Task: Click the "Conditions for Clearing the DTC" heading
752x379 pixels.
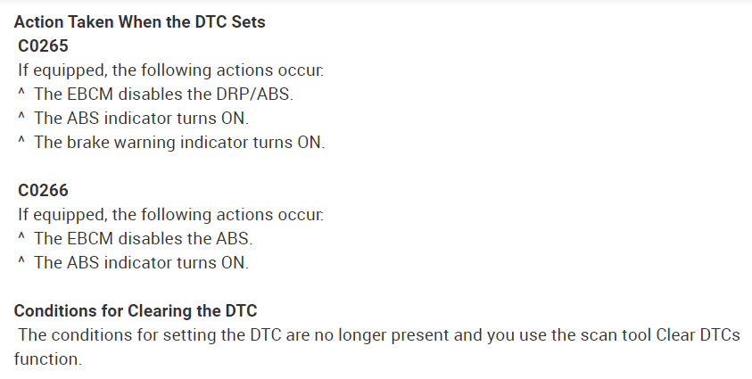Action: 136,311
